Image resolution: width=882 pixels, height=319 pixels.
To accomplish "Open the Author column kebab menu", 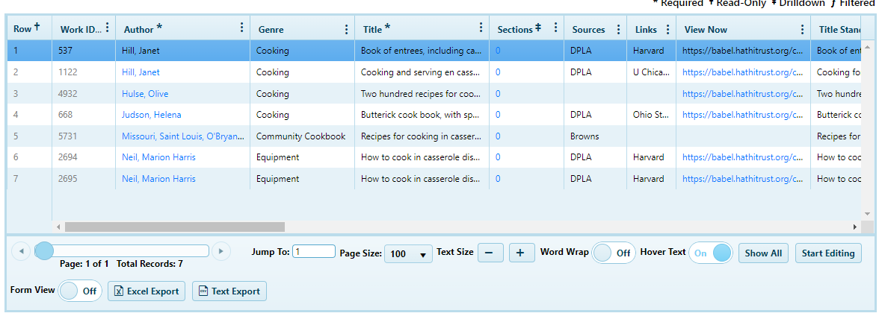I will pos(241,28).
